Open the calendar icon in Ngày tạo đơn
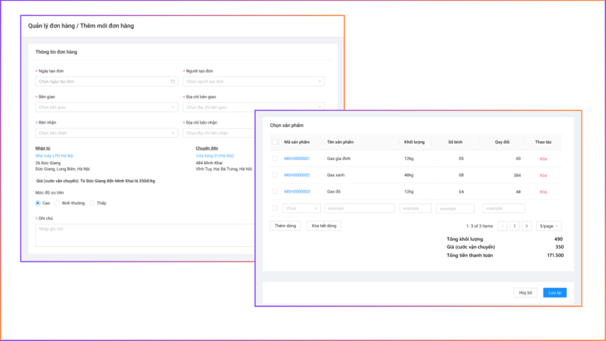Image resolution: width=606 pixels, height=341 pixels. 173,81
